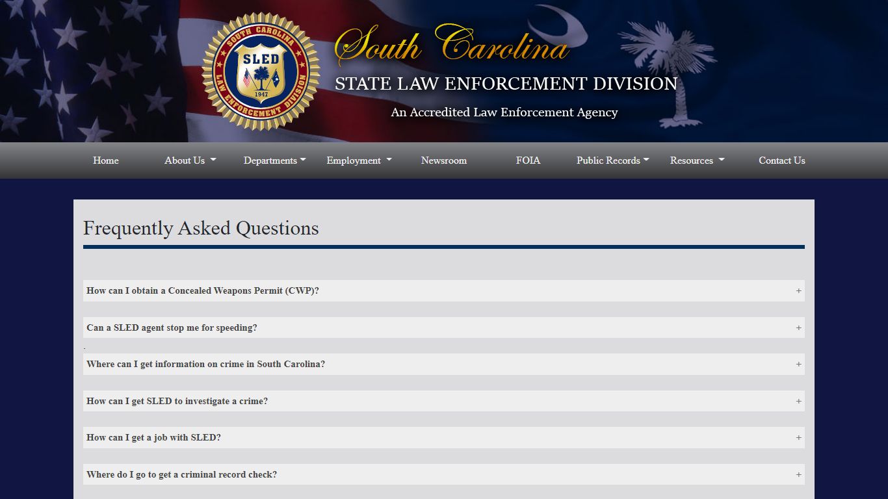Viewport: 888px width, 499px height.
Task: Go to the Newsroom page
Action: pos(444,160)
